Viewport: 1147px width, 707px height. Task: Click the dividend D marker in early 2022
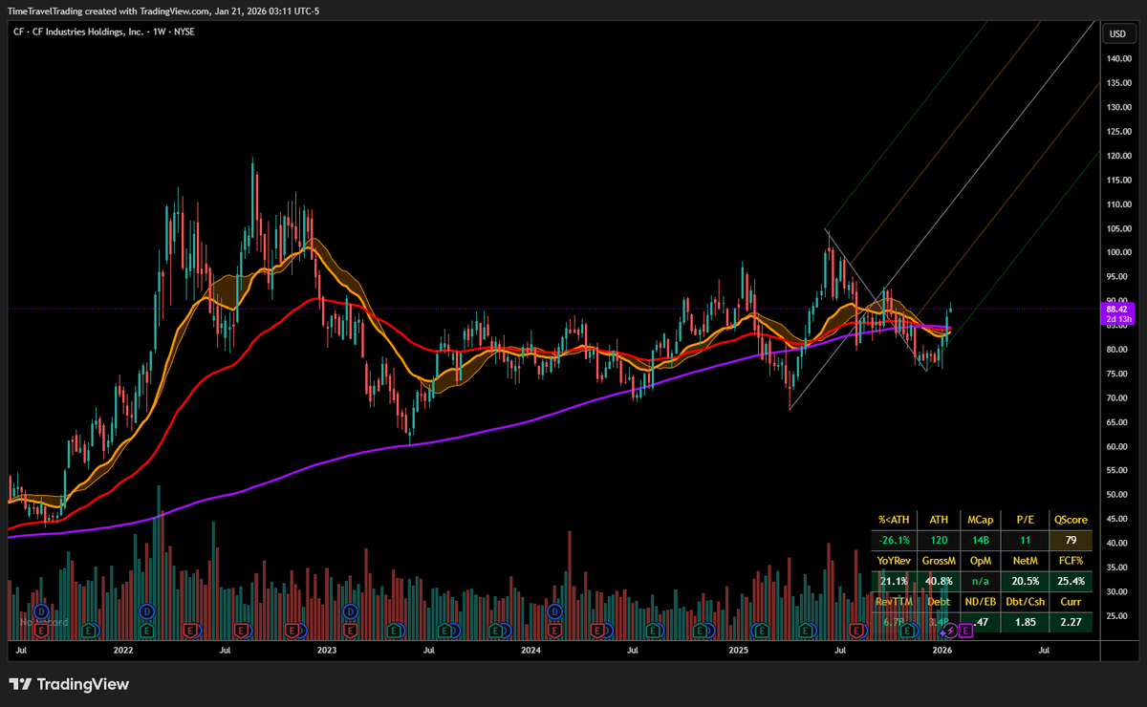click(x=147, y=611)
